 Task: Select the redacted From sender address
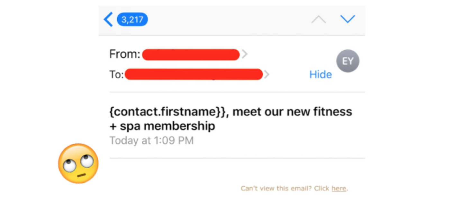191,55
